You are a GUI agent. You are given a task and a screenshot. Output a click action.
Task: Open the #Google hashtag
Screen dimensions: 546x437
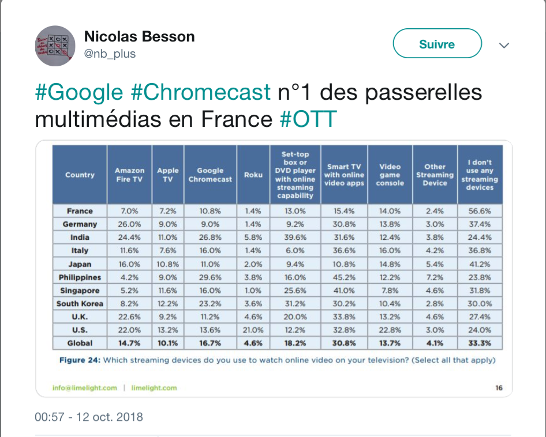click(79, 92)
